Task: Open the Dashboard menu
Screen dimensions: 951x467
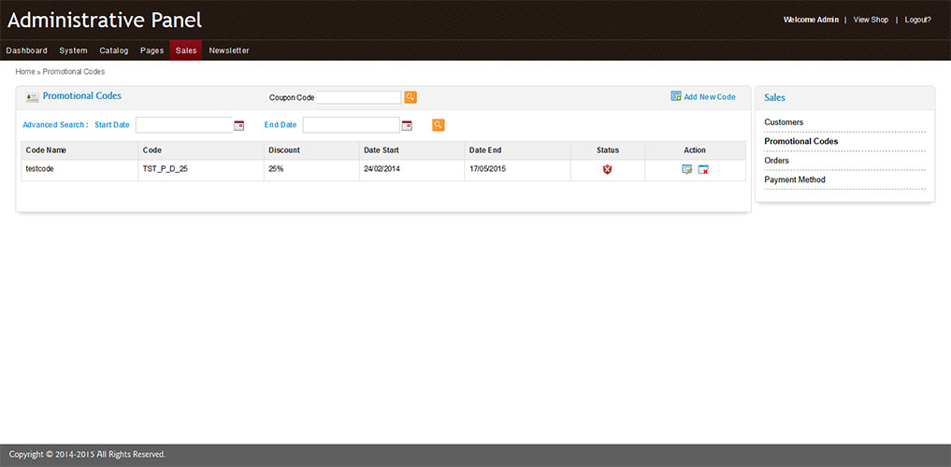Action: (26, 50)
